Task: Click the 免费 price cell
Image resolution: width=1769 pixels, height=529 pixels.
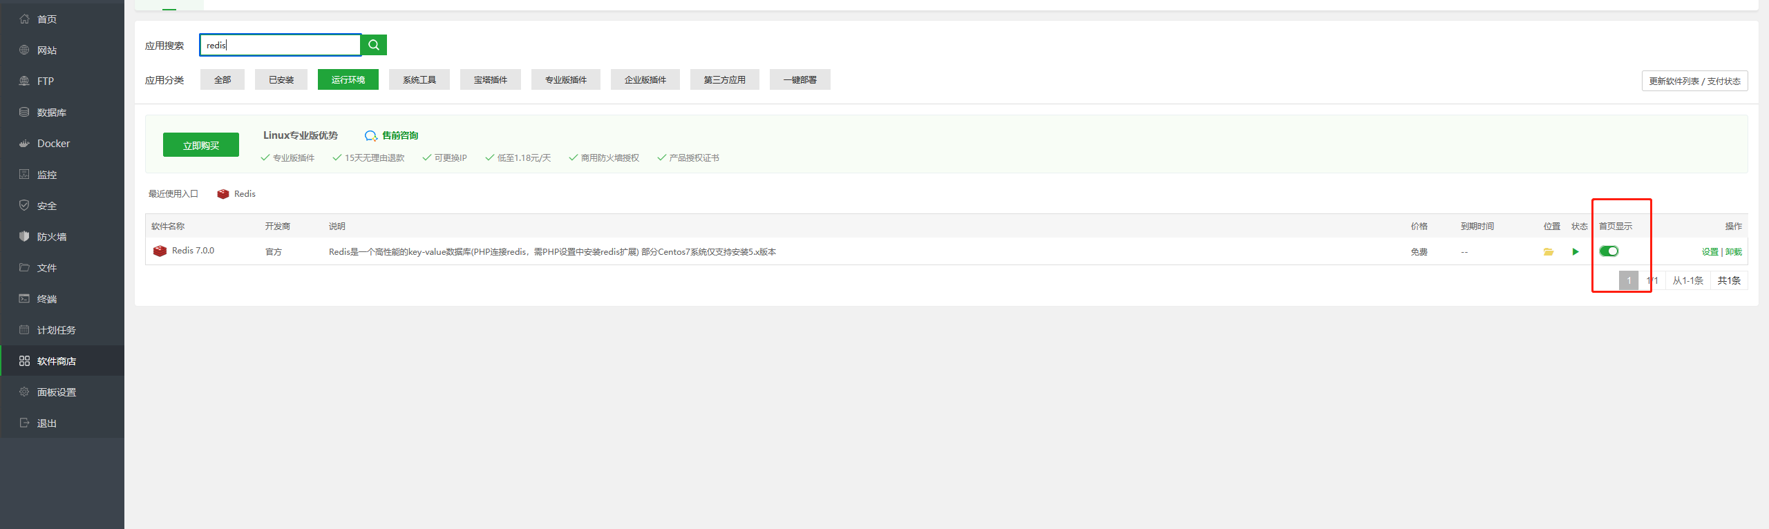Action: (x=1419, y=252)
